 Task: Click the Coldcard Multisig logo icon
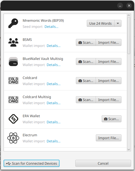(x=13, y=100)
